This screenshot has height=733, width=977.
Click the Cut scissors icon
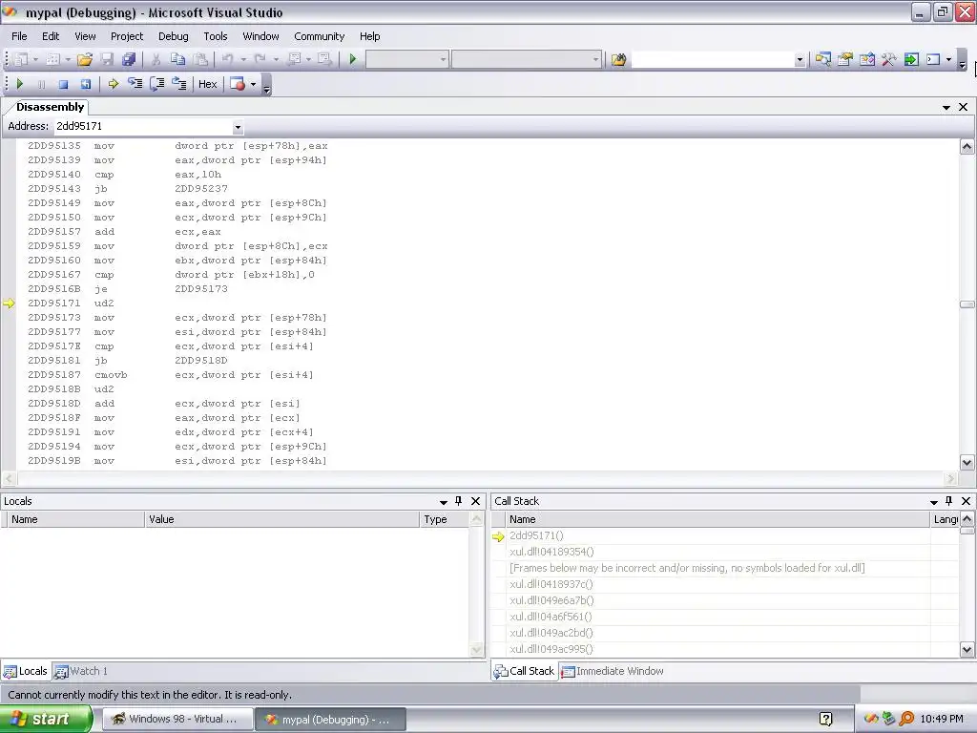point(156,59)
